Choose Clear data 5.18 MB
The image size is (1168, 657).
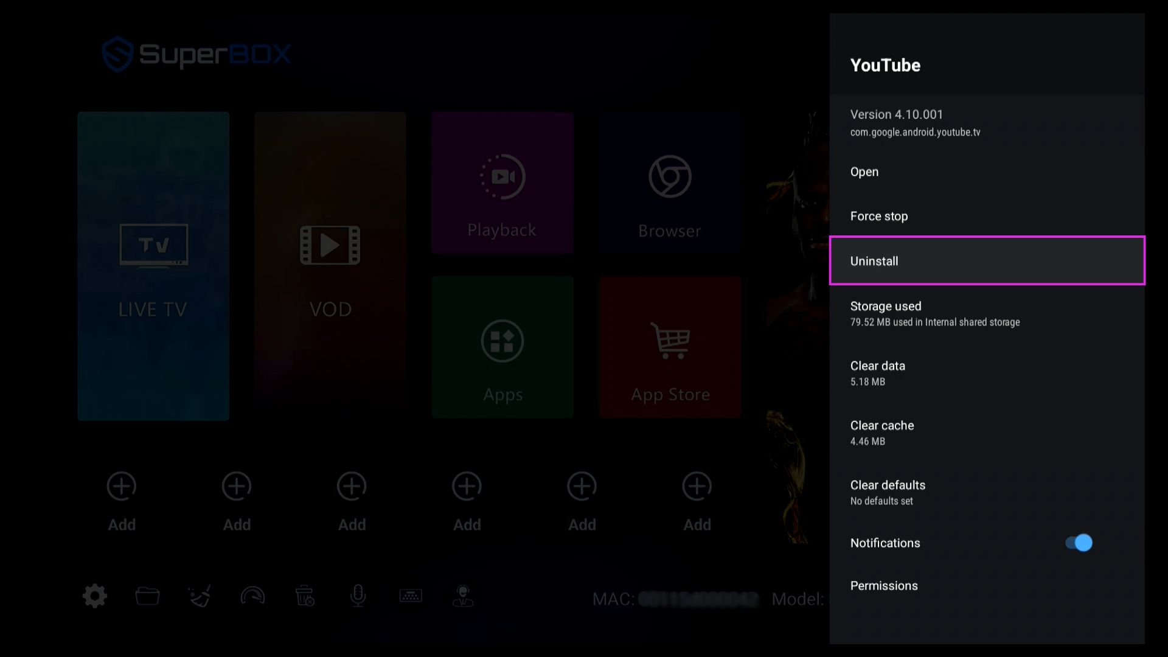987,373
